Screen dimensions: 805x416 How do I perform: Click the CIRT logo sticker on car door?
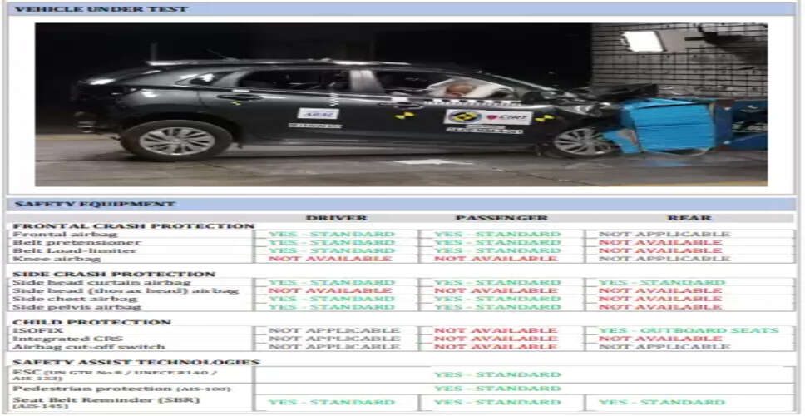tap(488, 117)
